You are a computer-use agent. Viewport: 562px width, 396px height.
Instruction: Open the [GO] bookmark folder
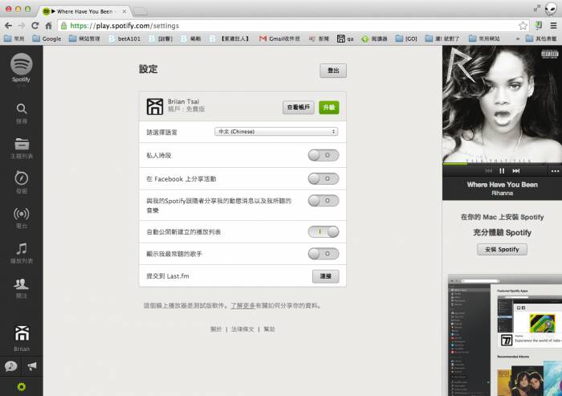406,39
